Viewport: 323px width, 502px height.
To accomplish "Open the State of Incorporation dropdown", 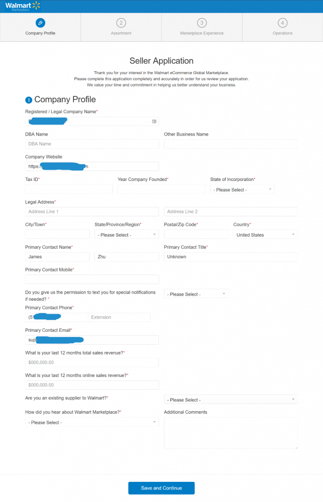I will [242, 190].
